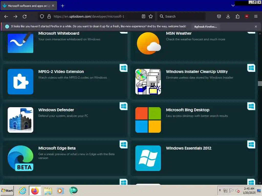Open Microsoft Bing Desktop logo icon
The image size is (262, 196).
point(148,120)
